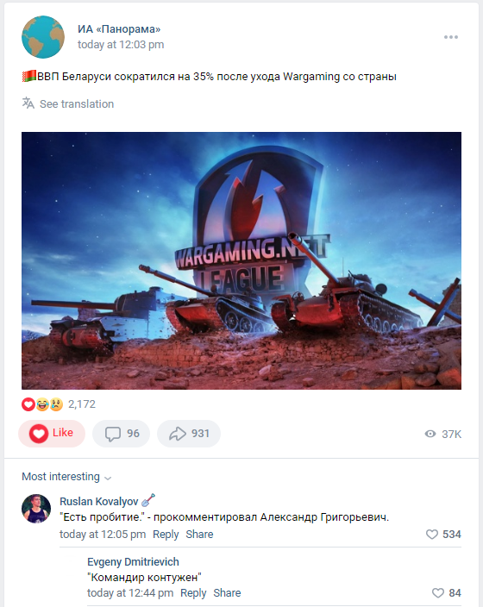Toggle the red Like button on the post
The image size is (483, 607).
coord(52,433)
